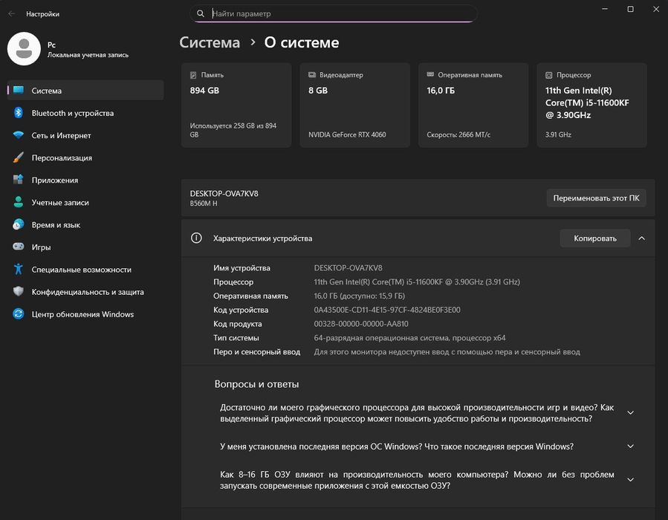Collapse the Характеристики устройства section

coord(641,238)
